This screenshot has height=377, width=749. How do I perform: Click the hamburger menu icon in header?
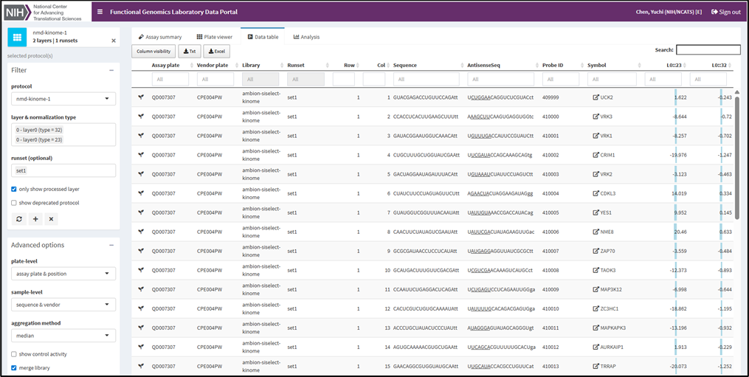click(100, 12)
